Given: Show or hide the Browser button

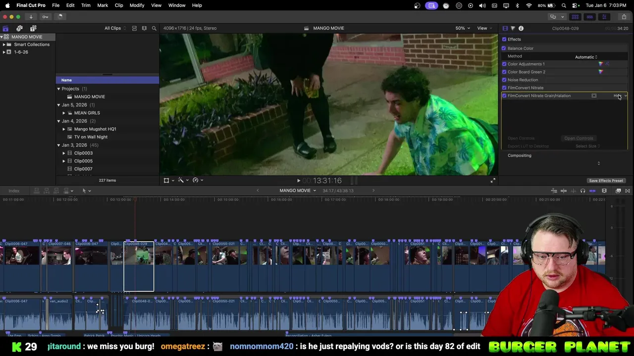Looking at the screenshot, I should click(575, 17).
